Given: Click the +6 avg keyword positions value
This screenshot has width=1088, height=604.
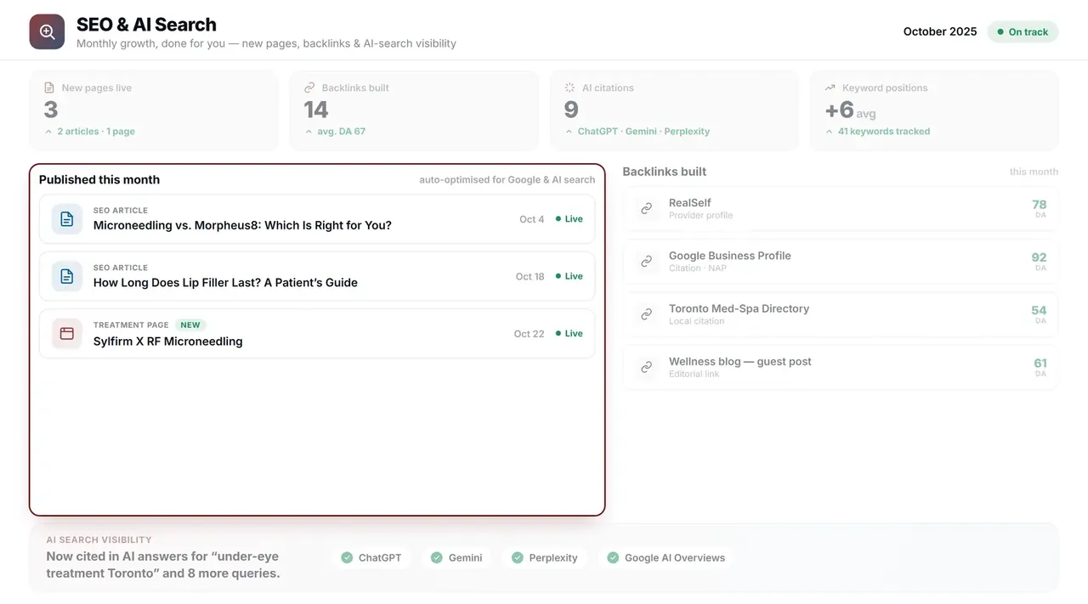Looking at the screenshot, I should pyautogui.click(x=850, y=110).
